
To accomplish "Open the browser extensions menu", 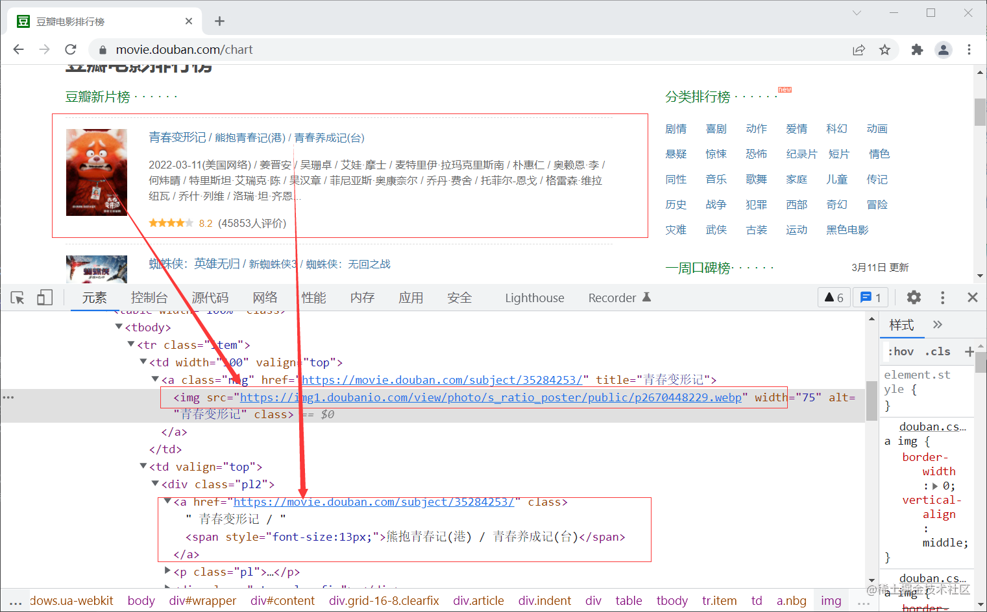I will 917,49.
